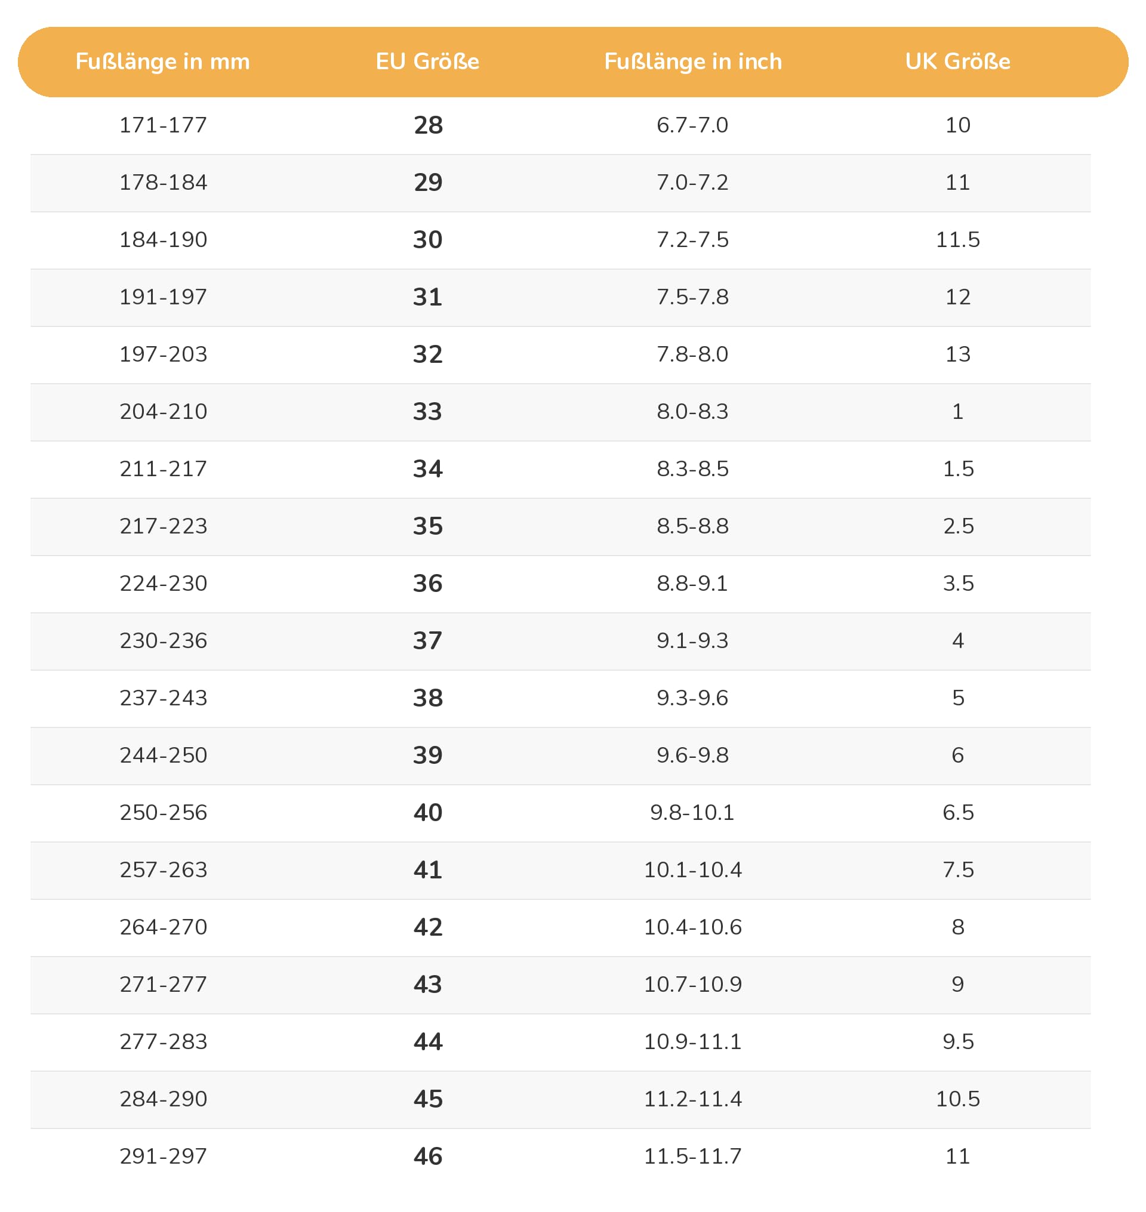Click foot length 291-297 mm cell
The height and width of the screenshot is (1212, 1146).
163,1156
